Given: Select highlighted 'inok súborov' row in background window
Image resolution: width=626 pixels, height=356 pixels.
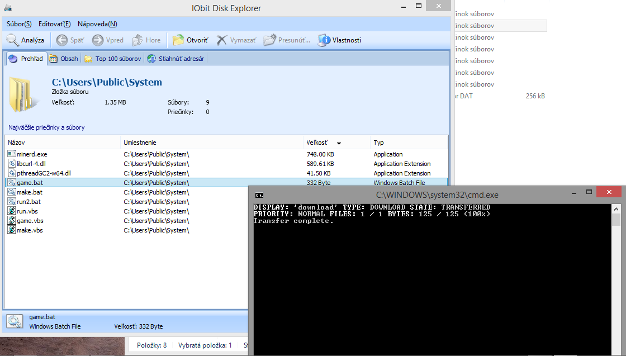Looking at the screenshot, I should click(x=501, y=26).
